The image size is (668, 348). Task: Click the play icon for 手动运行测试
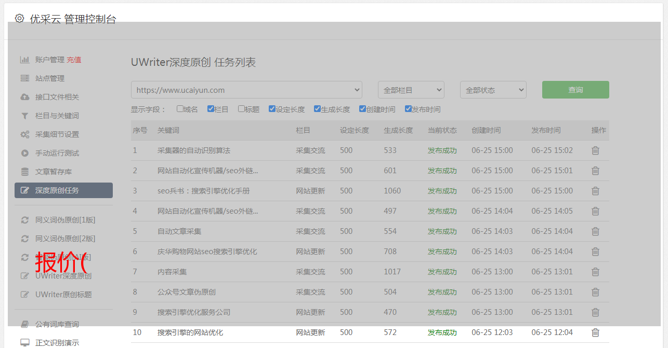(x=24, y=153)
